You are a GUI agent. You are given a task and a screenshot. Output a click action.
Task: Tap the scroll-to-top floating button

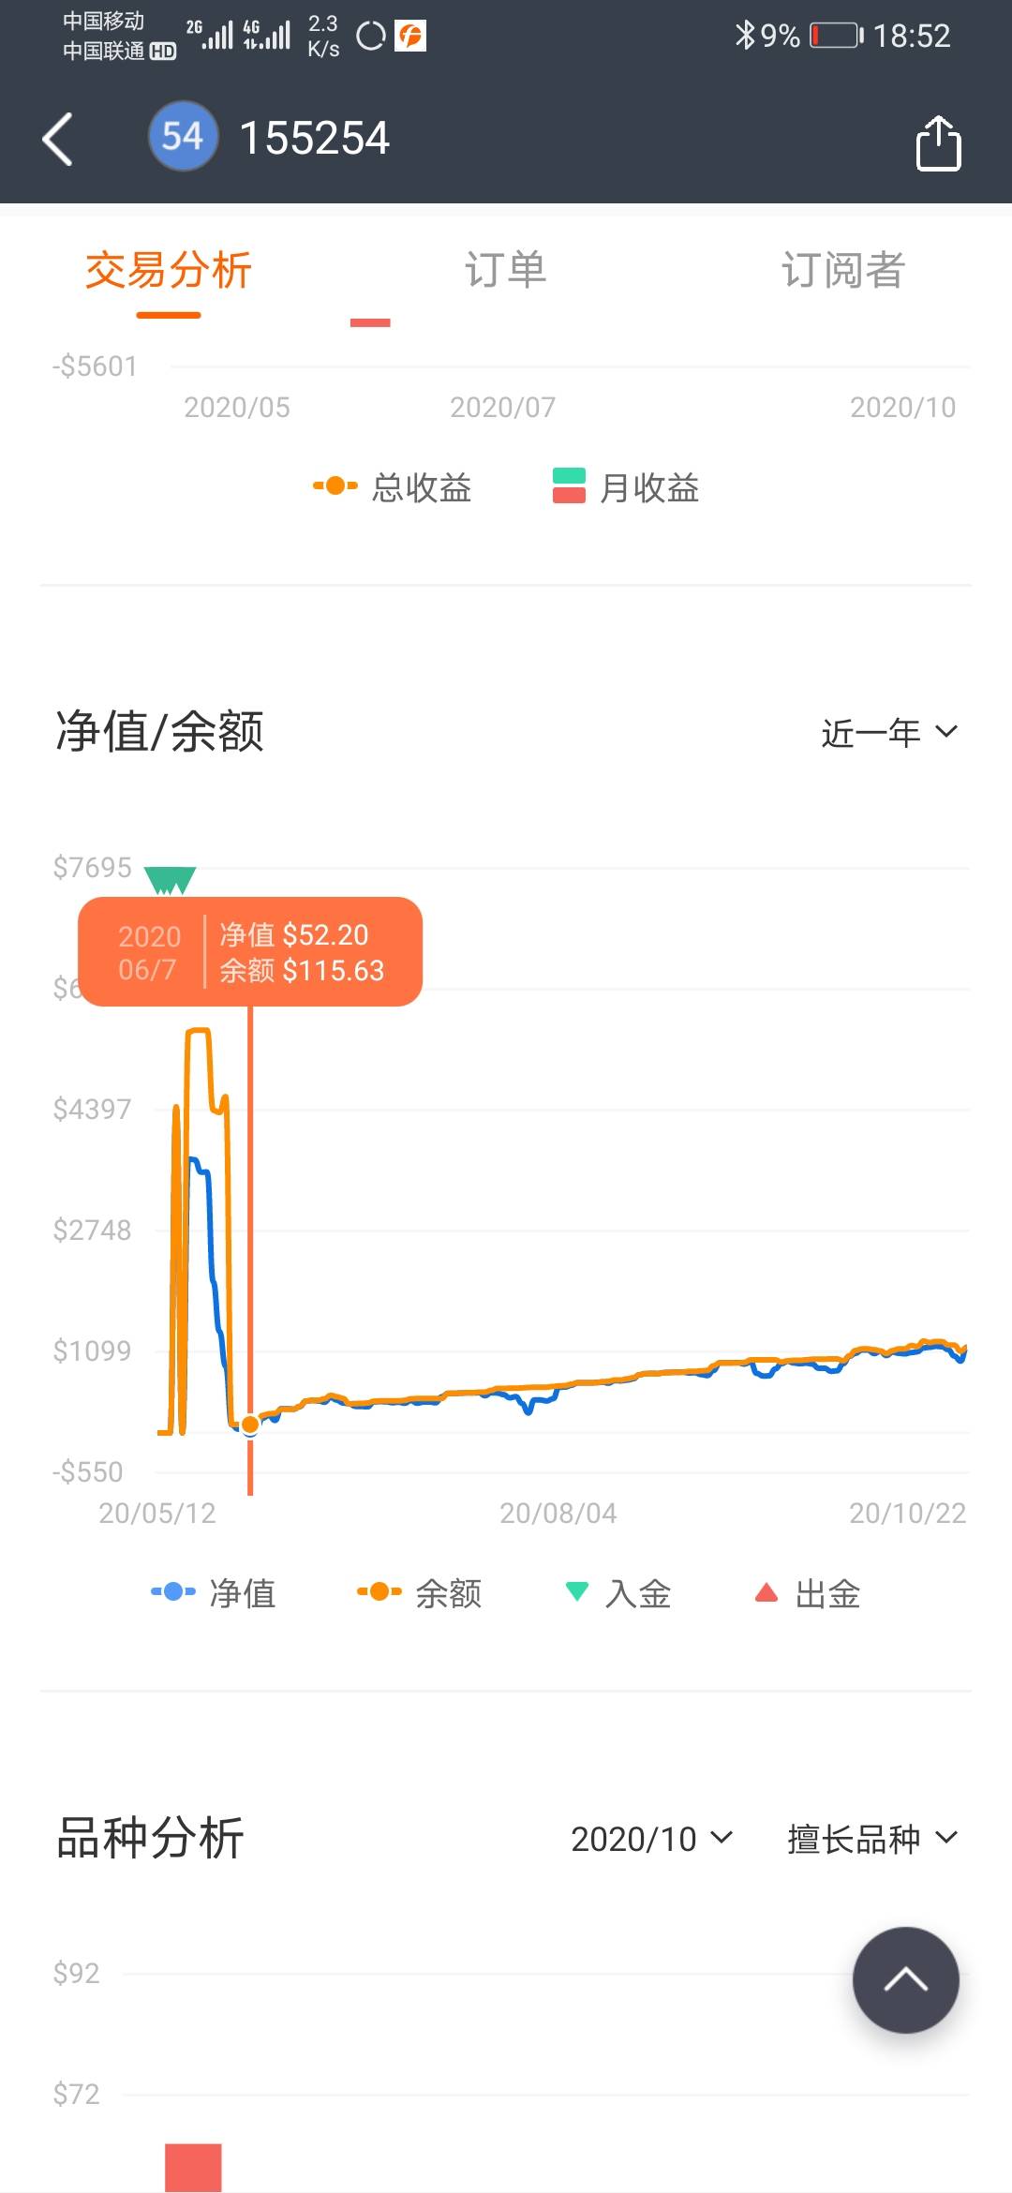(905, 1979)
